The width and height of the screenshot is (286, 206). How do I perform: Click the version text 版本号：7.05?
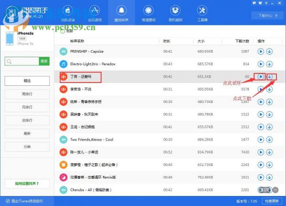click(247, 201)
